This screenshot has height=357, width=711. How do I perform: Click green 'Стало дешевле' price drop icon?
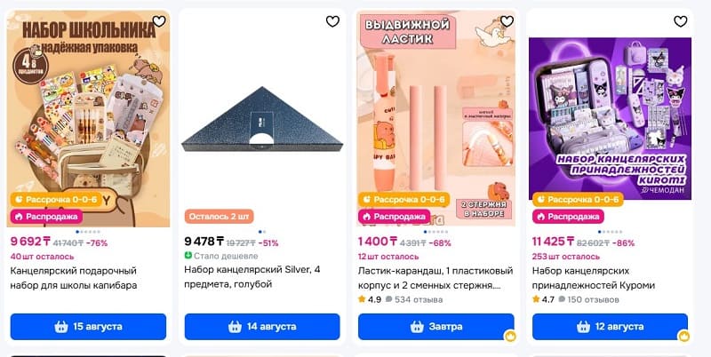pyautogui.click(x=188, y=256)
